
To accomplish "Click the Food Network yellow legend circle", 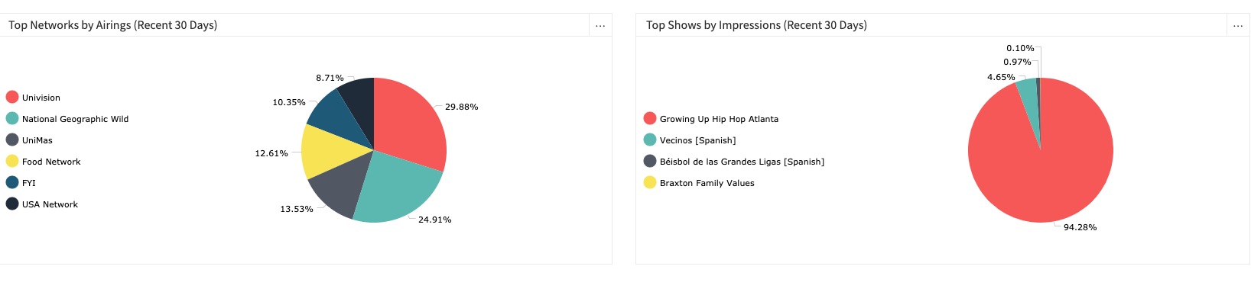I will [12, 161].
